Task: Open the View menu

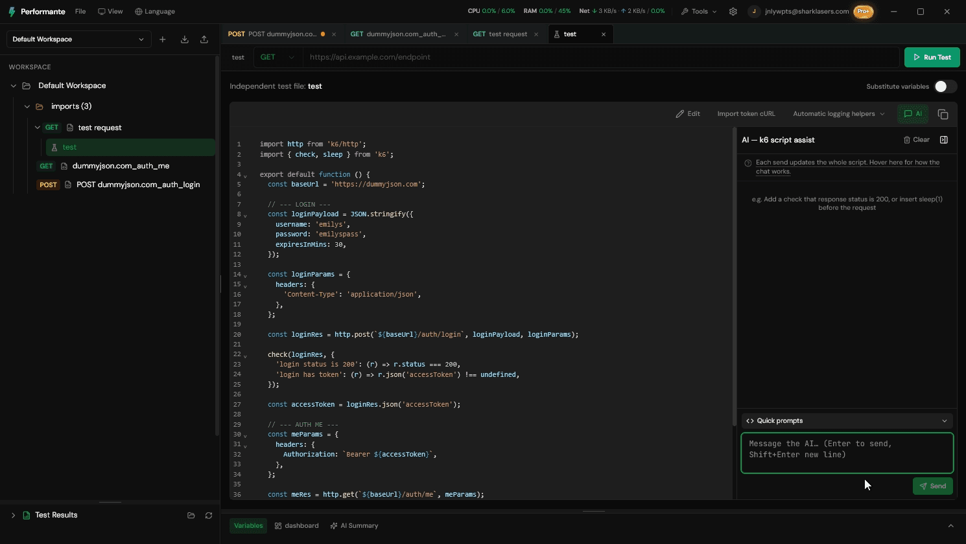Action: pos(110,12)
